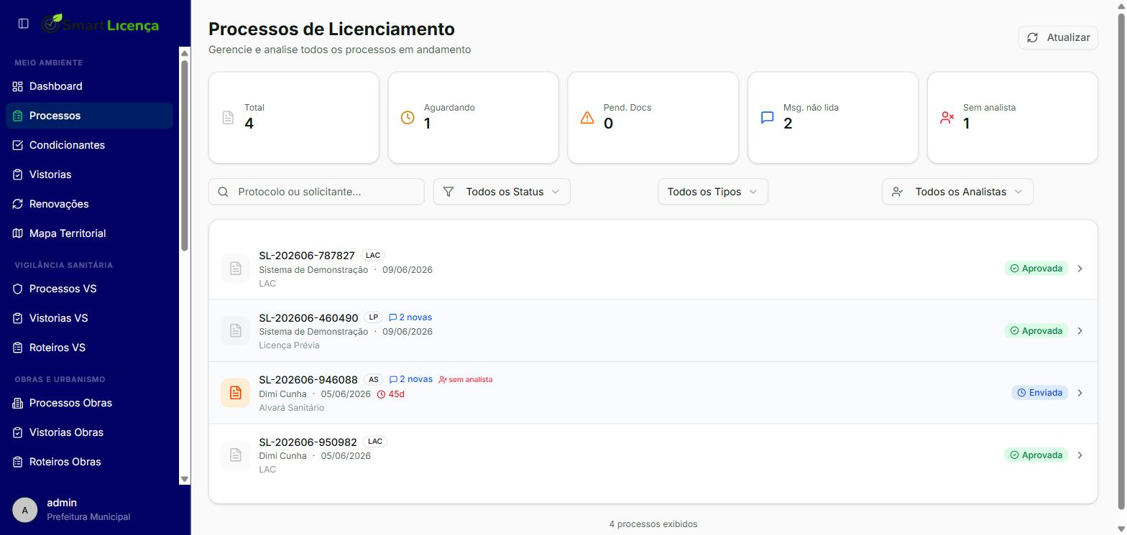Image resolution: width=1127 pixels, height=535 pixels.
Task: Click the Roteiros VS icon
Action: coord(18,348)
